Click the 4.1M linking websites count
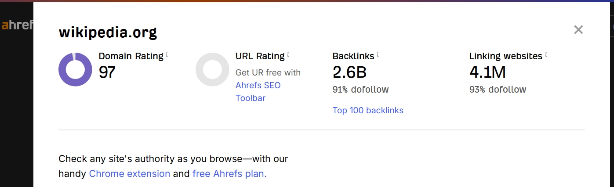Viewport: 614px width, 187px height. click(x=487, y=72)
